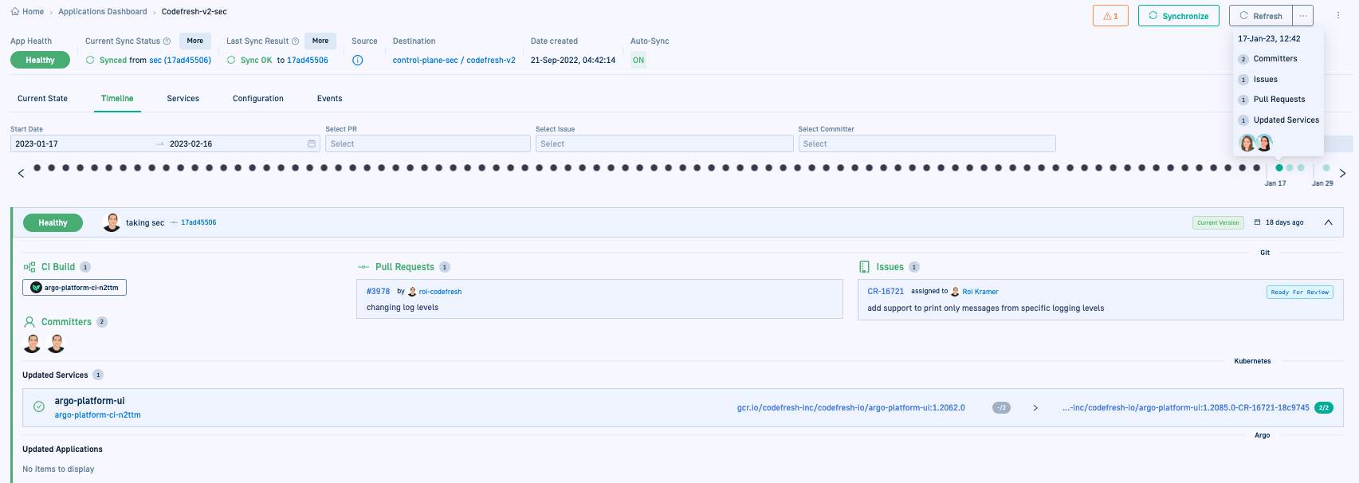
Task: Click timeline next arrow
Action: click(x=1342, y=173)
